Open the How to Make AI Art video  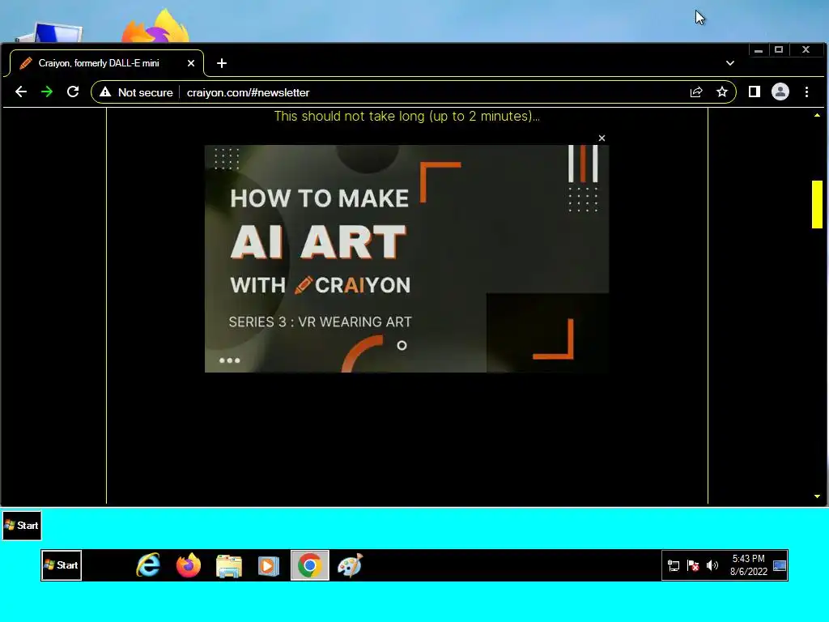pos(406,258)
